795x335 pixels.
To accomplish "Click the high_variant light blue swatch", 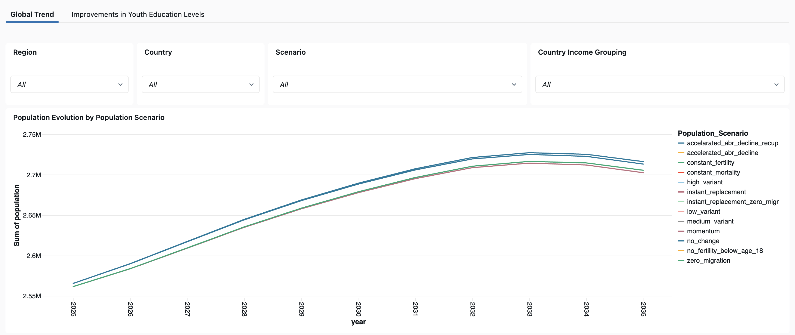I will [x=681, y=182].
